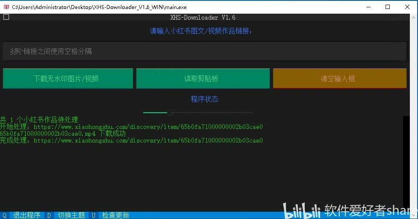Click the 清空输入框 button
The height and width of the screenshot is (219, 418).
coord(340,79)
